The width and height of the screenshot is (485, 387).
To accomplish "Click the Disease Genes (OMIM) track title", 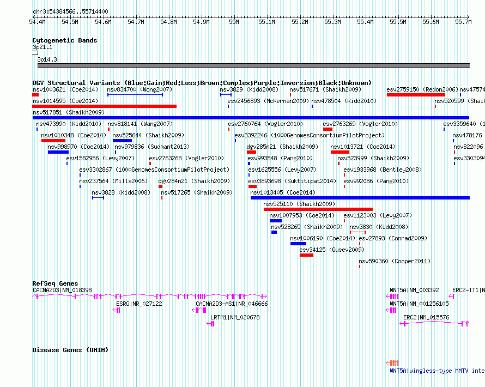I will pyautogui.click(x=70, y=350).
